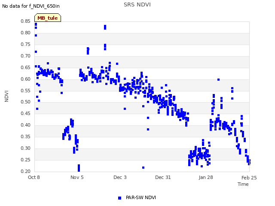
Task: Click the 0.30 y-axis tick label
Action: [x=26, y=148]
